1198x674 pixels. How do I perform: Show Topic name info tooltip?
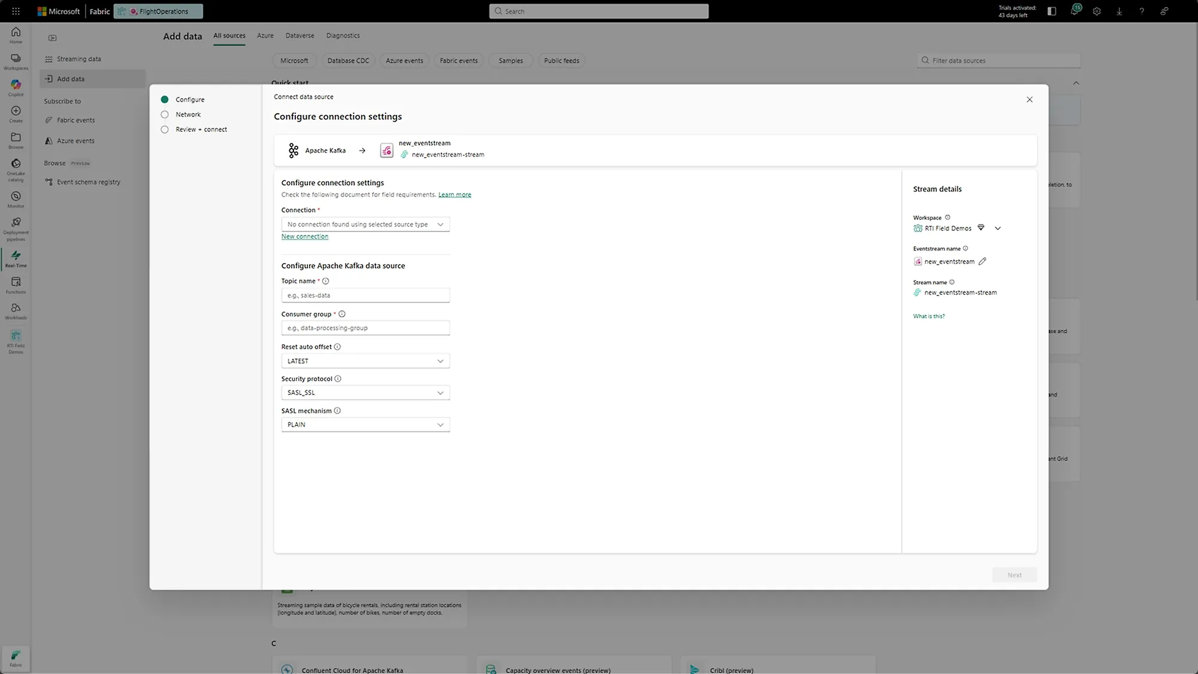325,281
